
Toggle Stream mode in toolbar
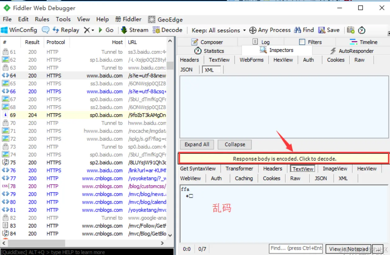[134, 30]
